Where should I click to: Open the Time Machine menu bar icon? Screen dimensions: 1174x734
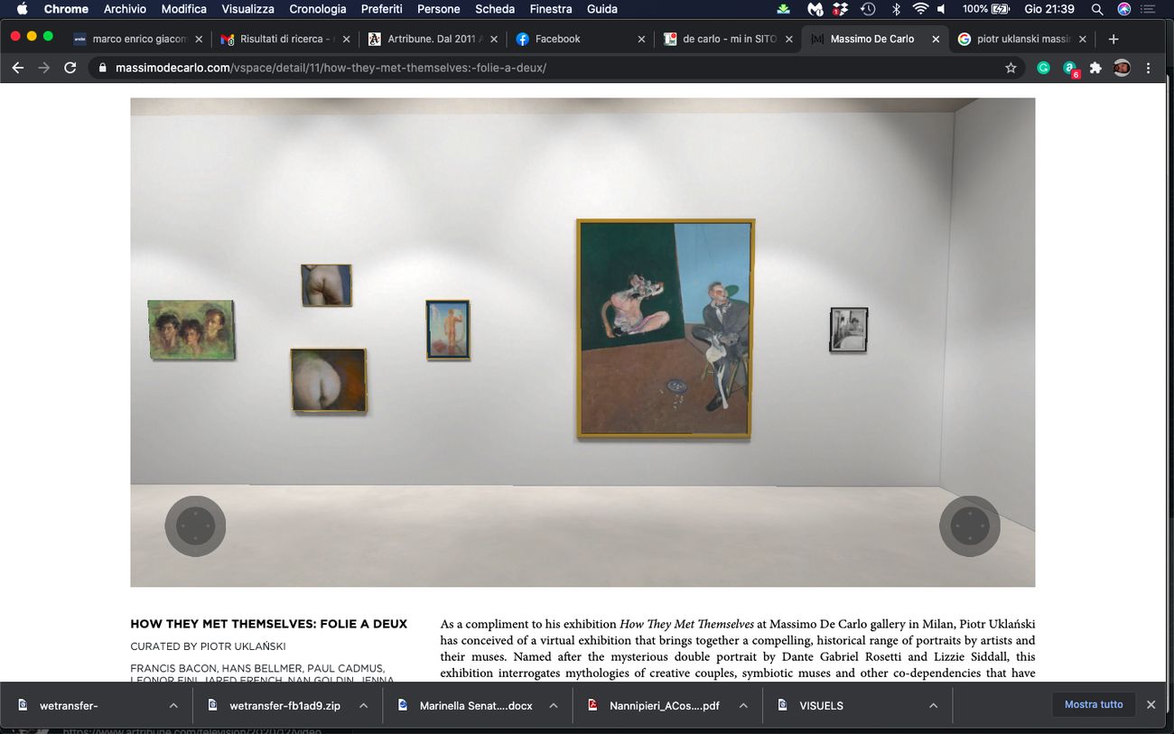click(868, 9)
